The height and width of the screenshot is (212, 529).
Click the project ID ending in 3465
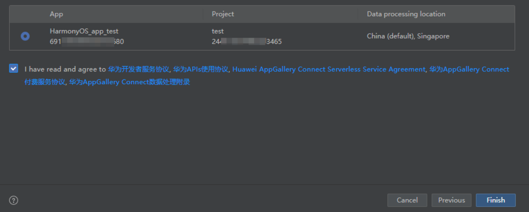pos(247,42)
